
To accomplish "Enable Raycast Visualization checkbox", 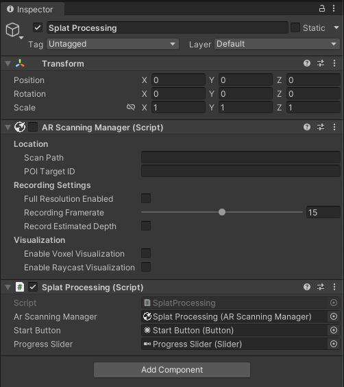I will click(146, 267).
